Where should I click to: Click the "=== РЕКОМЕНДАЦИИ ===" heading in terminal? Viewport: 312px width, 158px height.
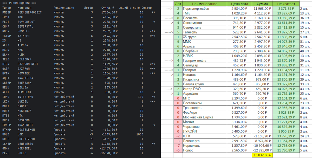[19, 3]
